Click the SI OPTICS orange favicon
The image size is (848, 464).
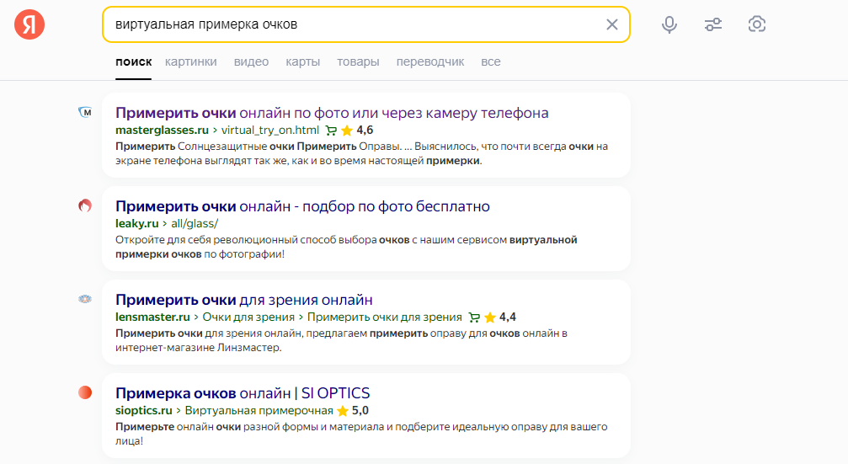pos(85,392)
